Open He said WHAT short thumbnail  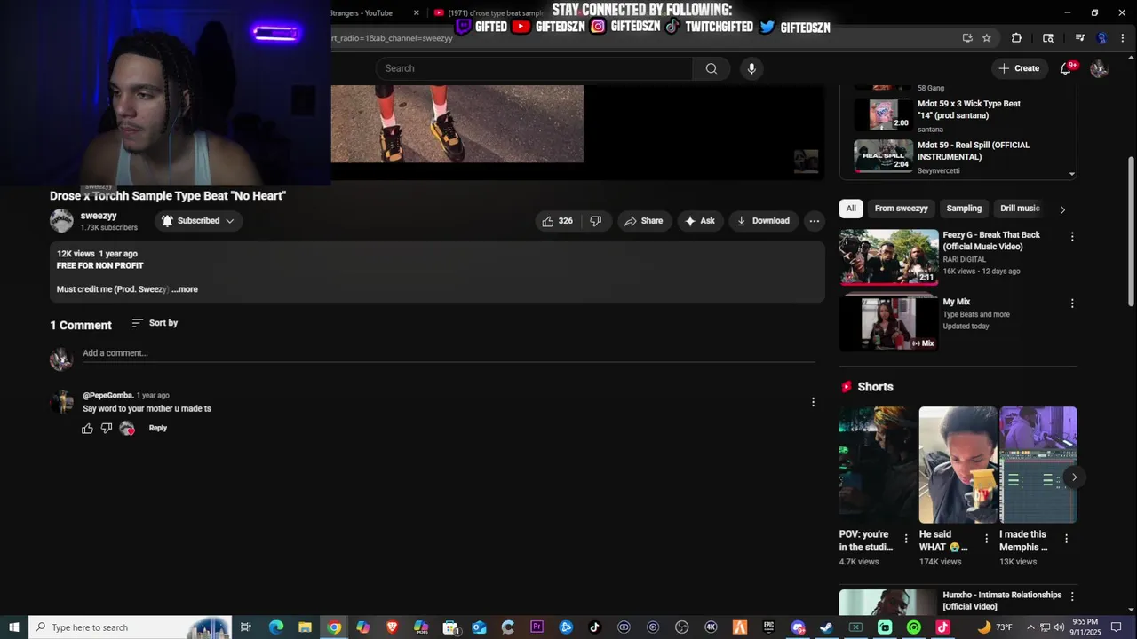(x=958, y=465)
